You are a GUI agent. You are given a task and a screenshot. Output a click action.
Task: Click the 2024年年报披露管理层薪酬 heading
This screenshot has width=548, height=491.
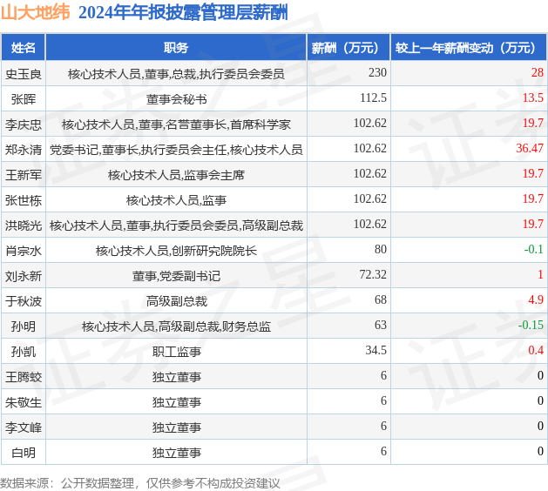tap(183, 13)
